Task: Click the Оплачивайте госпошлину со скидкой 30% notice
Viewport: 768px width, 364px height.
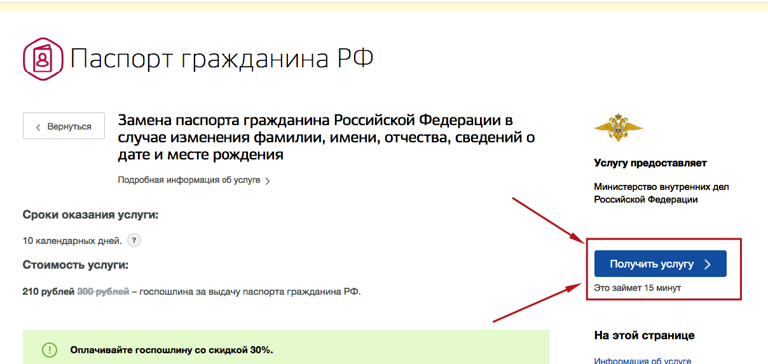Action: click(x=172, y=350)
